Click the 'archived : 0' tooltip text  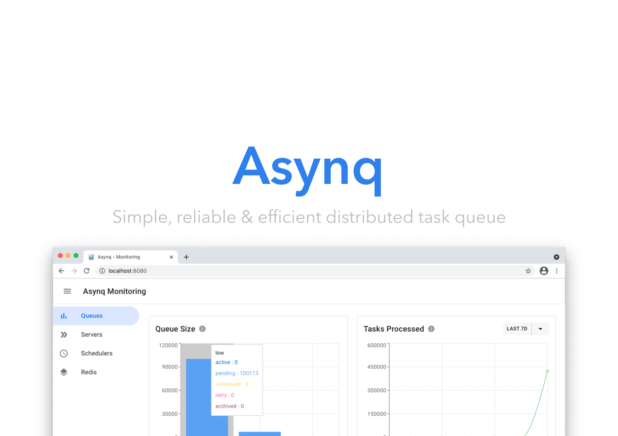(230, 406)
